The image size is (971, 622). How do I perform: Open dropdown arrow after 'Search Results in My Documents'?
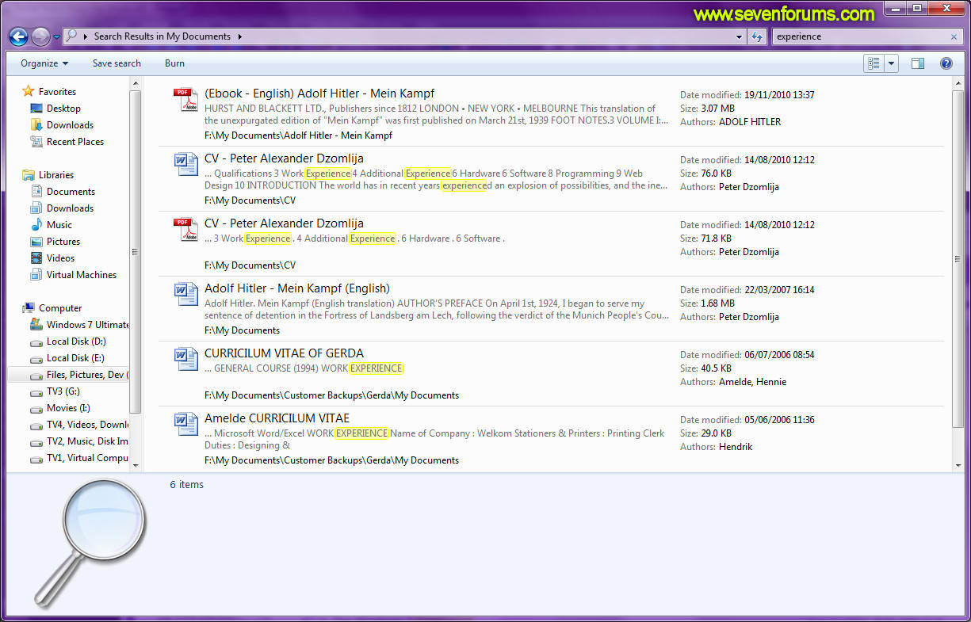[239, 36]
